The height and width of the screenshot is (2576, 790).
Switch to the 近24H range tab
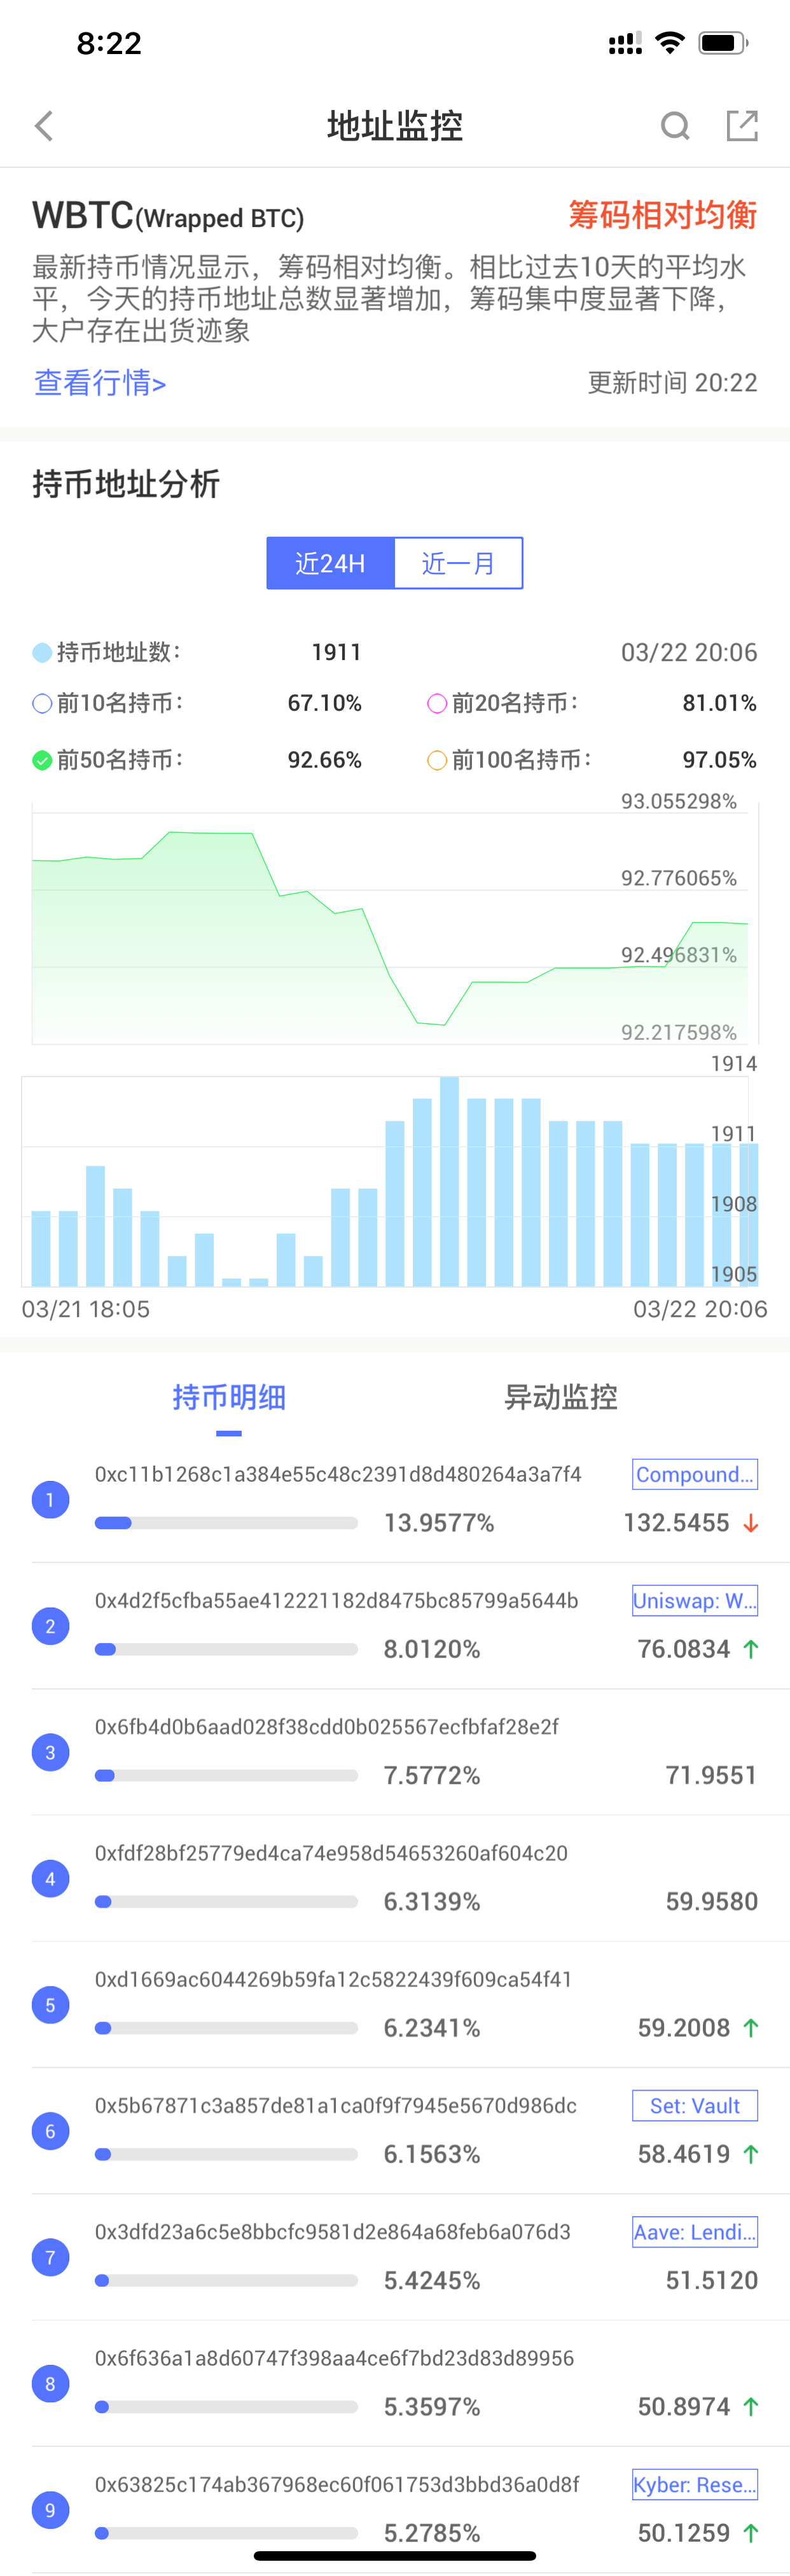(x=330, y=563)
